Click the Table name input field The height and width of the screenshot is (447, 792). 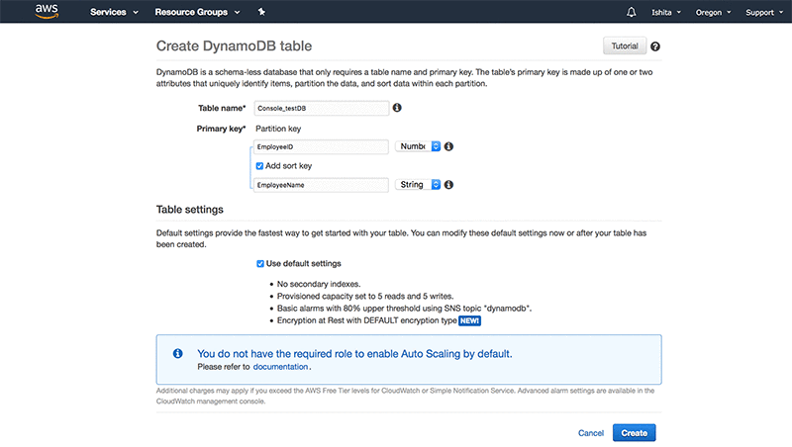[321, 108]
